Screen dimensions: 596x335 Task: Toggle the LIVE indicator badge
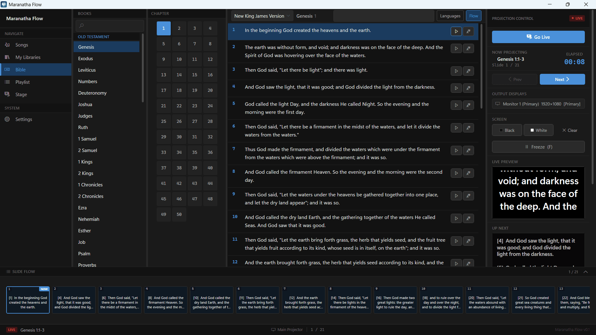[577, 18]
